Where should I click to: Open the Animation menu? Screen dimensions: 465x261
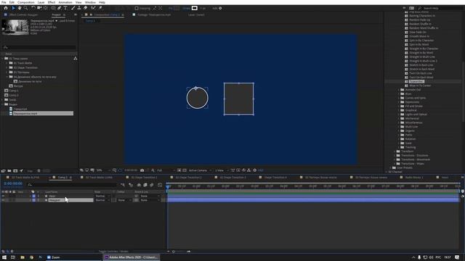(65, 2)
